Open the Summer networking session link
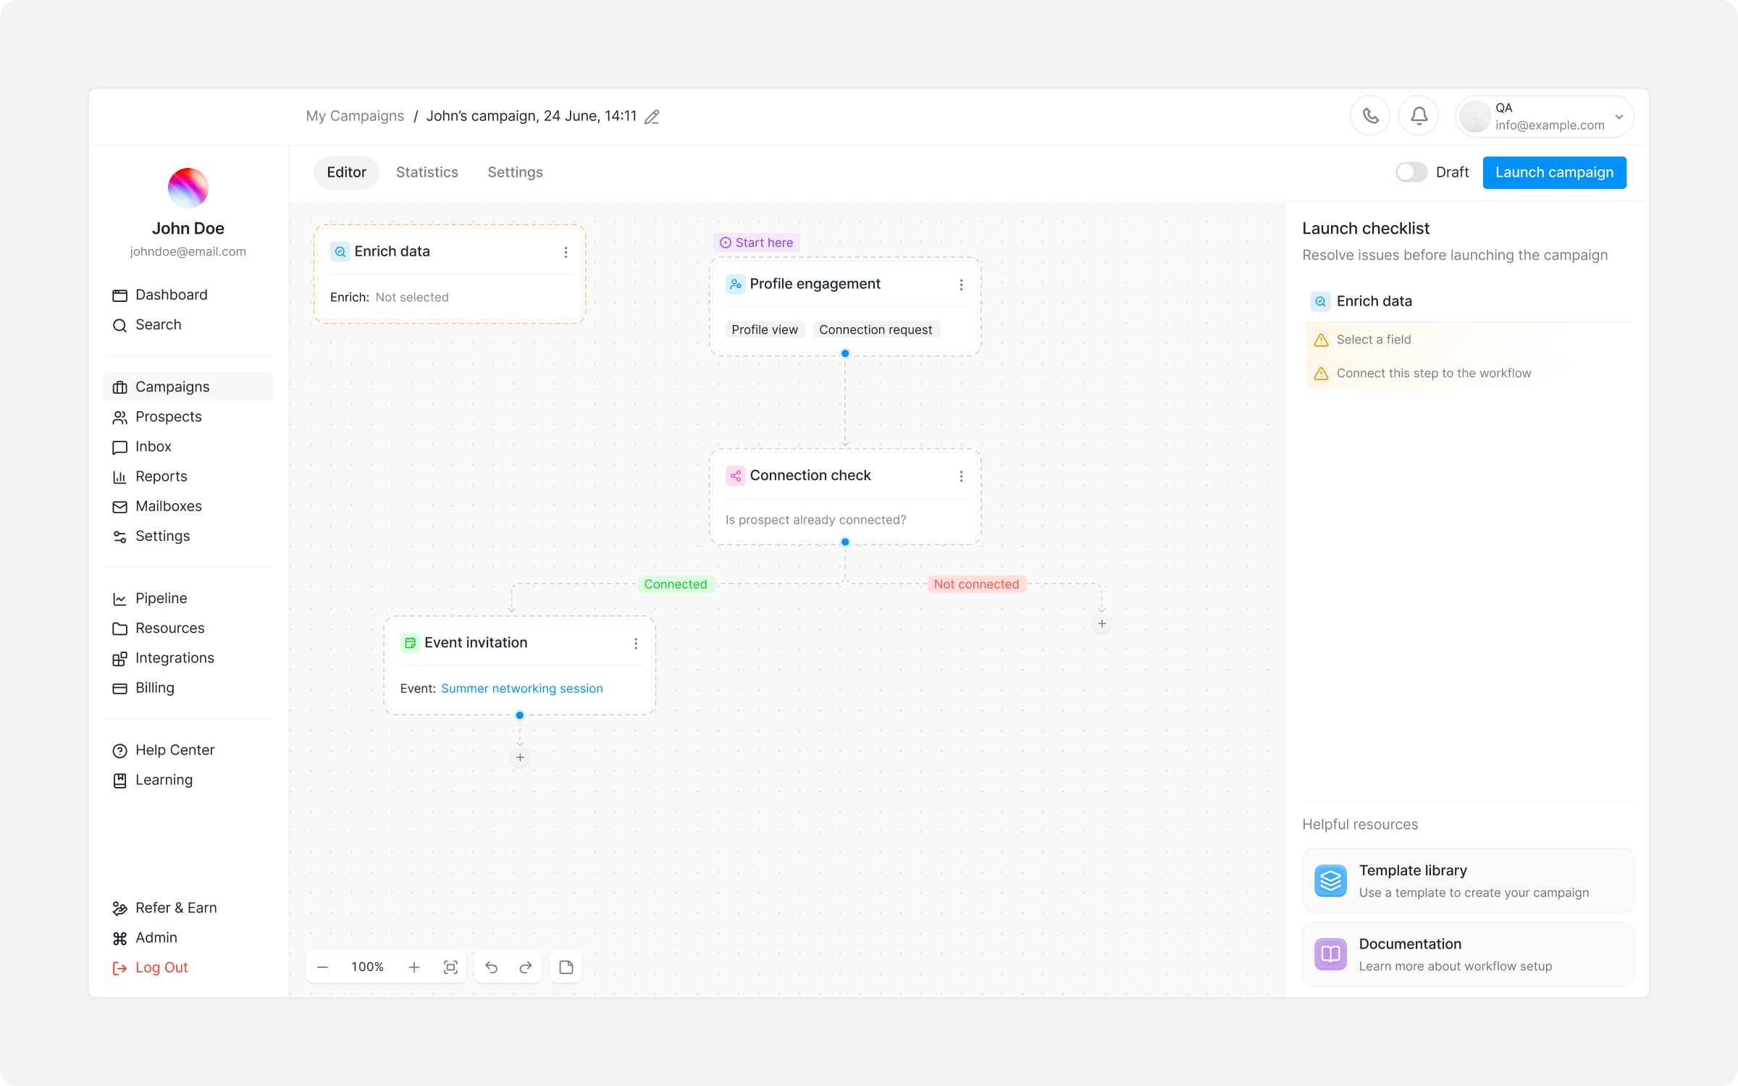1738x1086 pixels. click(x=521, y=689)
